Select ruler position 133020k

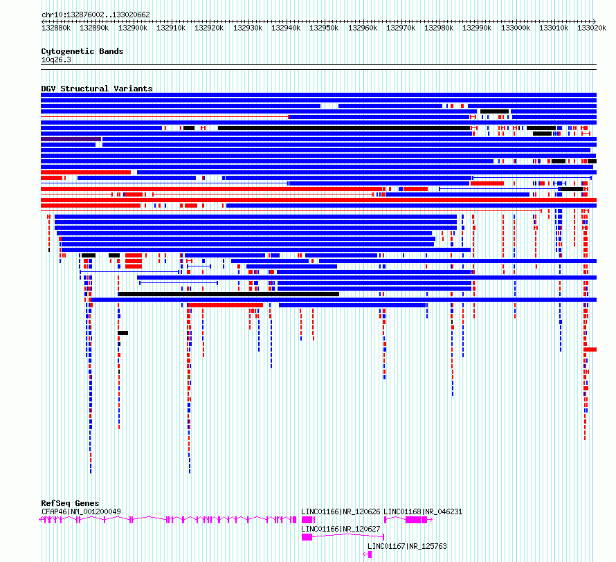592,28
